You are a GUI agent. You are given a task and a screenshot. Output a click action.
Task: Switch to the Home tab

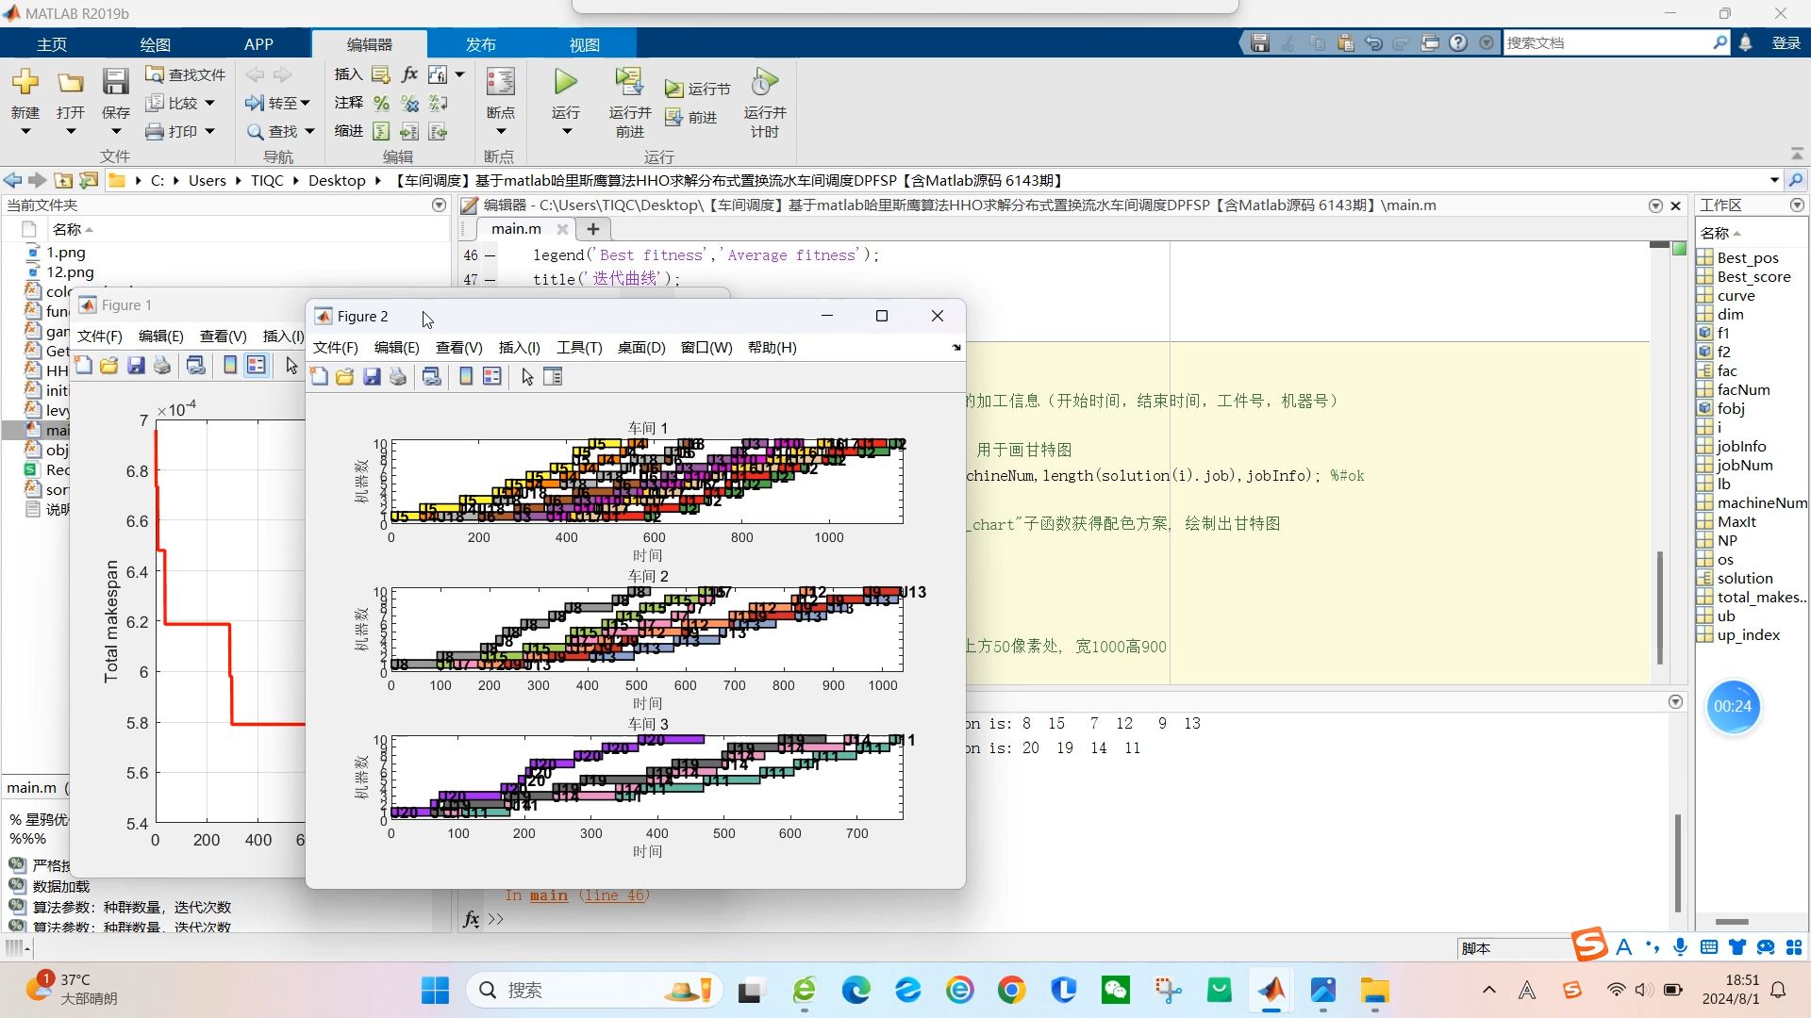pos(52,44)
